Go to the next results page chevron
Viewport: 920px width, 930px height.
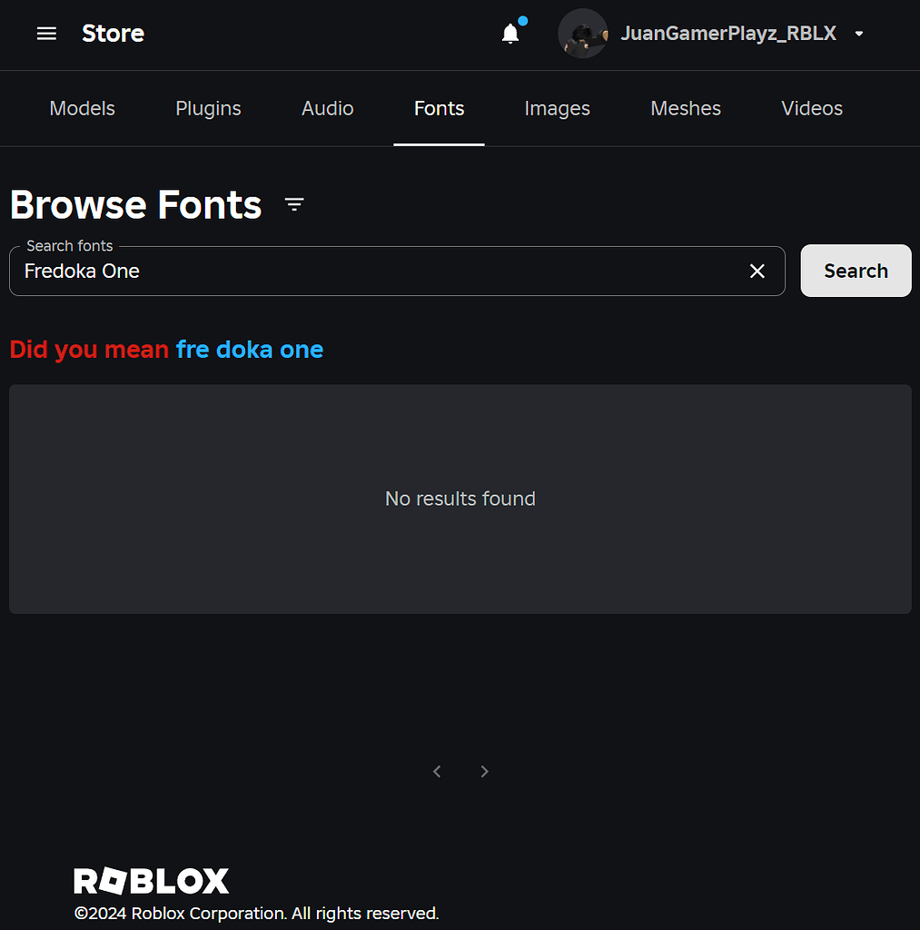click(x=484, y=771)
